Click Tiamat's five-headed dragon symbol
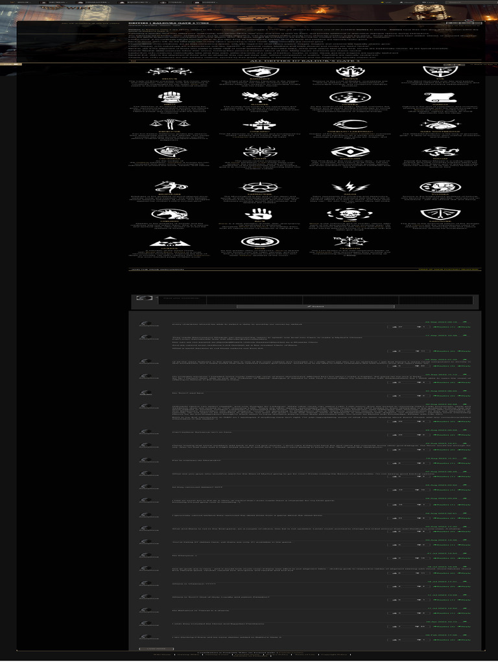 point(440,151)
